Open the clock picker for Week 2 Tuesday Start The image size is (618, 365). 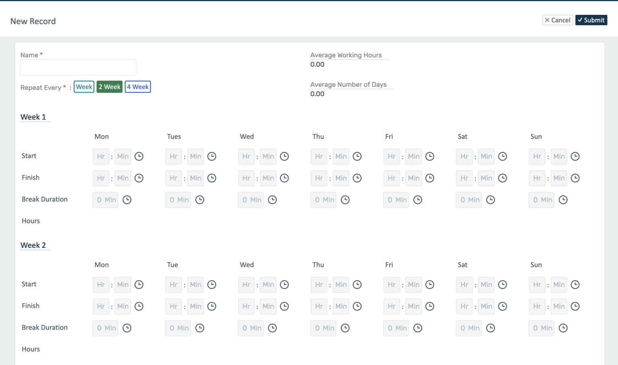coord(212,285)
